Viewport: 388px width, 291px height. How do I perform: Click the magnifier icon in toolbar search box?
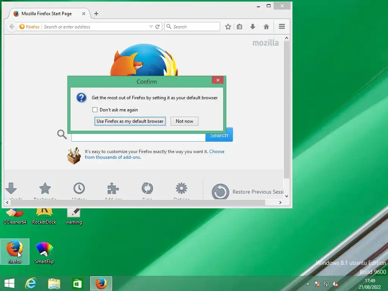(x=169, y=27)
